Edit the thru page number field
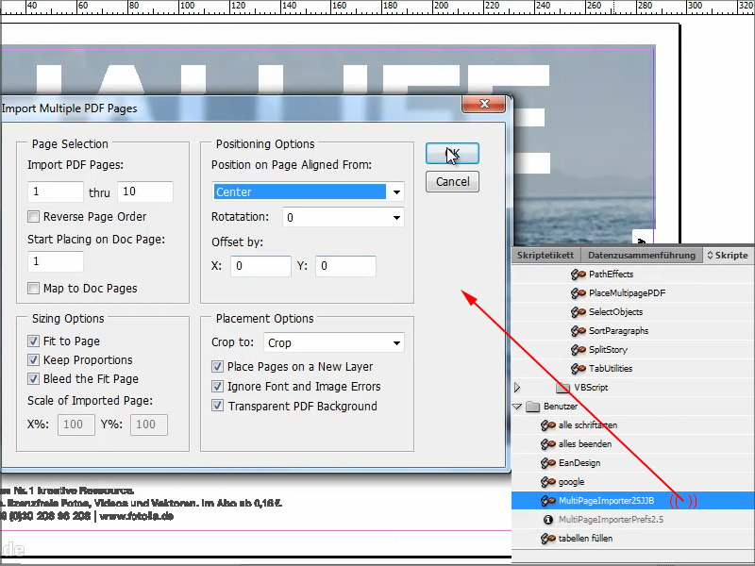 coord(143,191)
